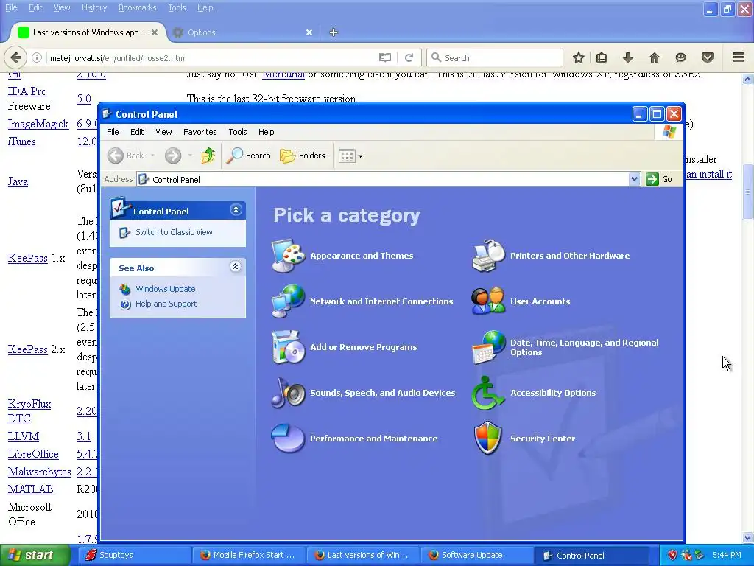Click the Go button by address bar
This screenshot has height=566, width=754.
click(x=659, y=179)
